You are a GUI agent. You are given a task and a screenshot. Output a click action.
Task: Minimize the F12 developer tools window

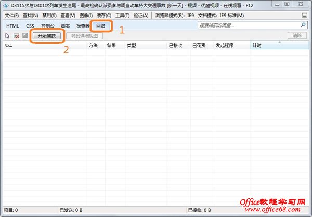click(277, 4)
